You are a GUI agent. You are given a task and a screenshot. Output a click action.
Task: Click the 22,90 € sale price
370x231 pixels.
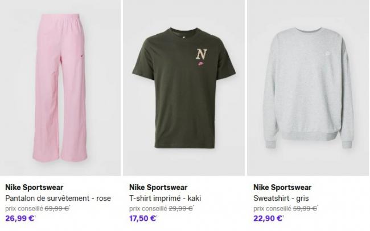point(268,218)
